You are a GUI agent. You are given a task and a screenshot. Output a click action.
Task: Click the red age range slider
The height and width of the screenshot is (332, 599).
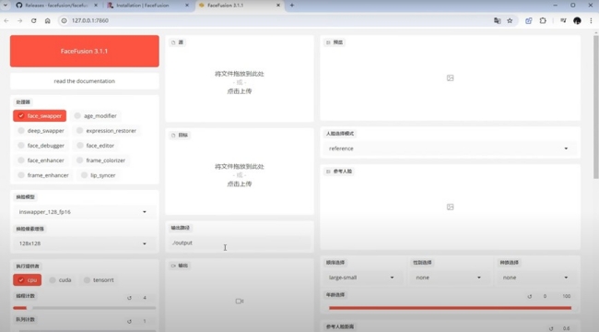(450, 308)
